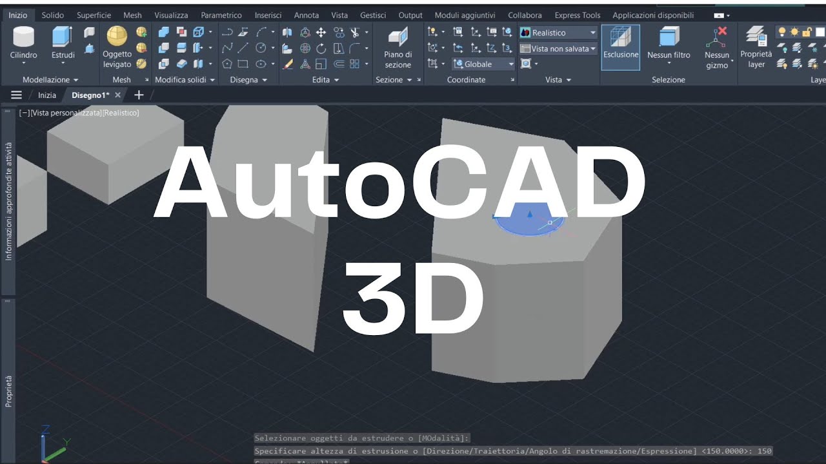Viewport: 826px width, 464px height.
Task: Expand the Edita panel
Action: point(326,80)
